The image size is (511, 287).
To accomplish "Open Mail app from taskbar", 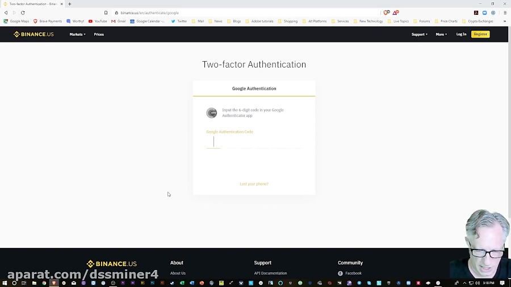I will click(x=74, y=283).
